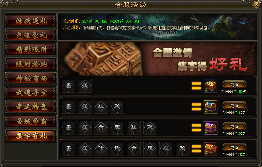
Task: Select the 幸运转盘 tab
Action: [x=31, y=107]
